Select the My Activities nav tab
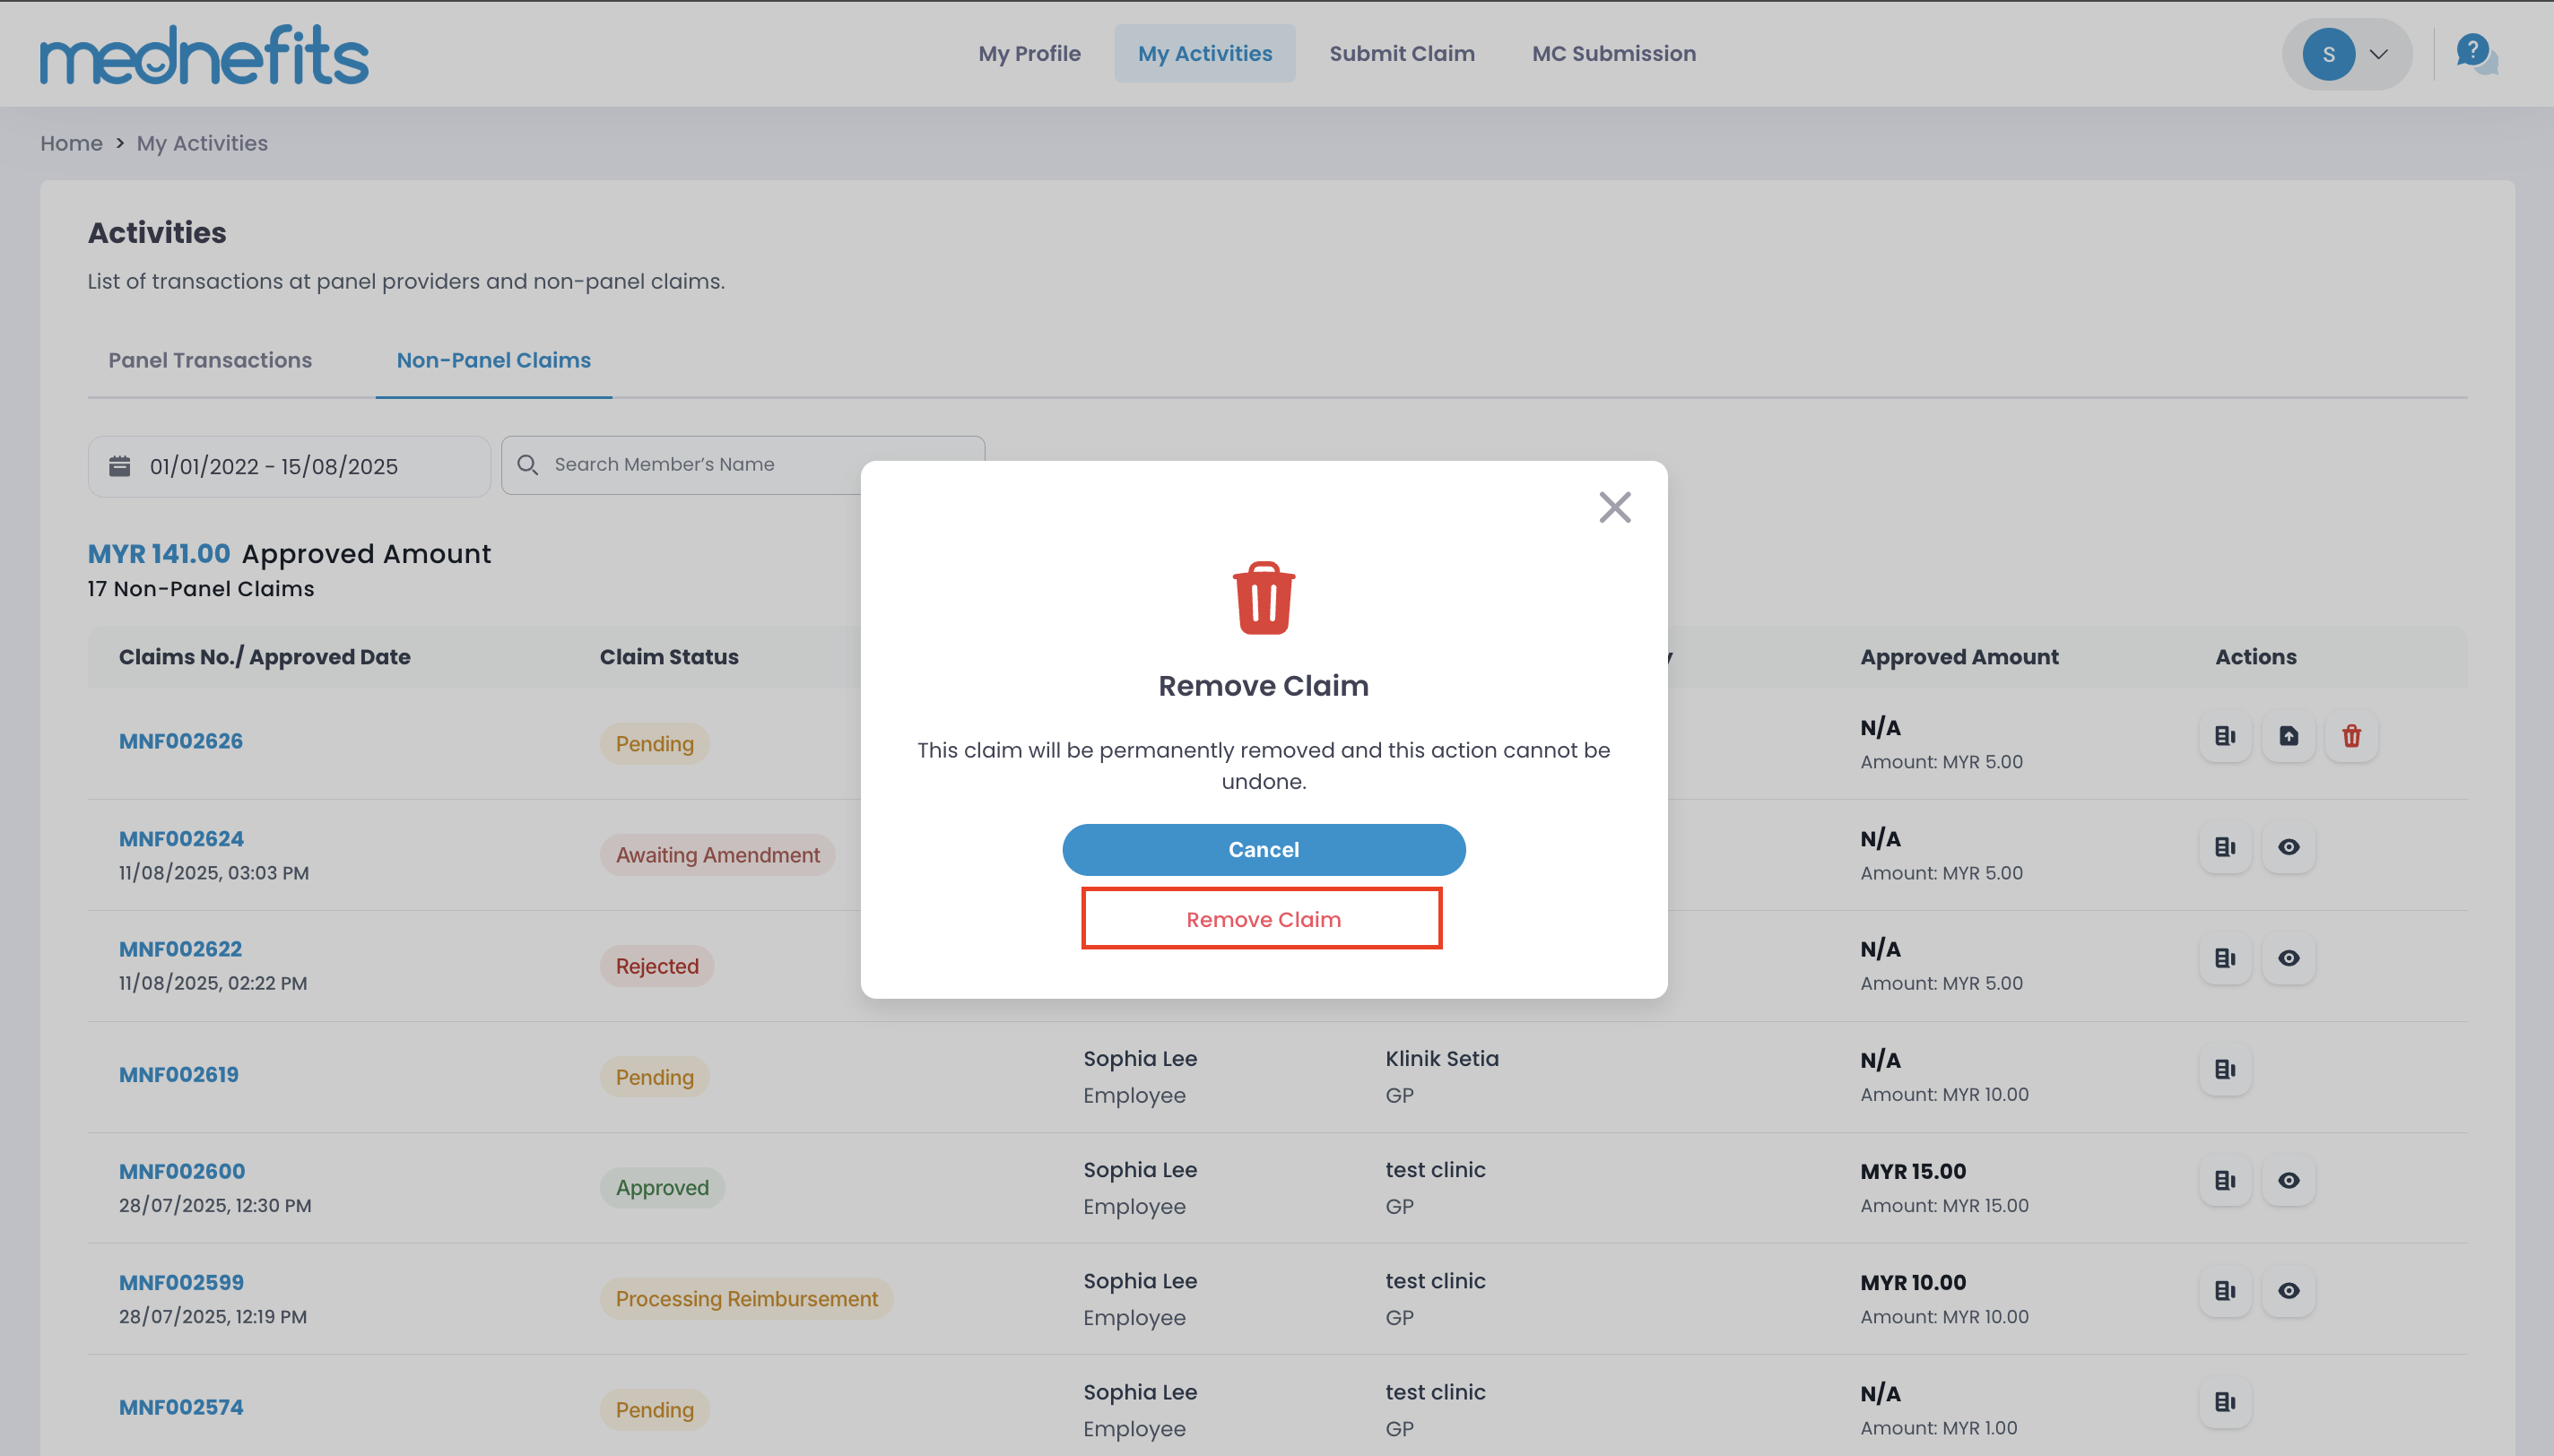This screenshot has width=2554, height=1456. [1205, 53]
